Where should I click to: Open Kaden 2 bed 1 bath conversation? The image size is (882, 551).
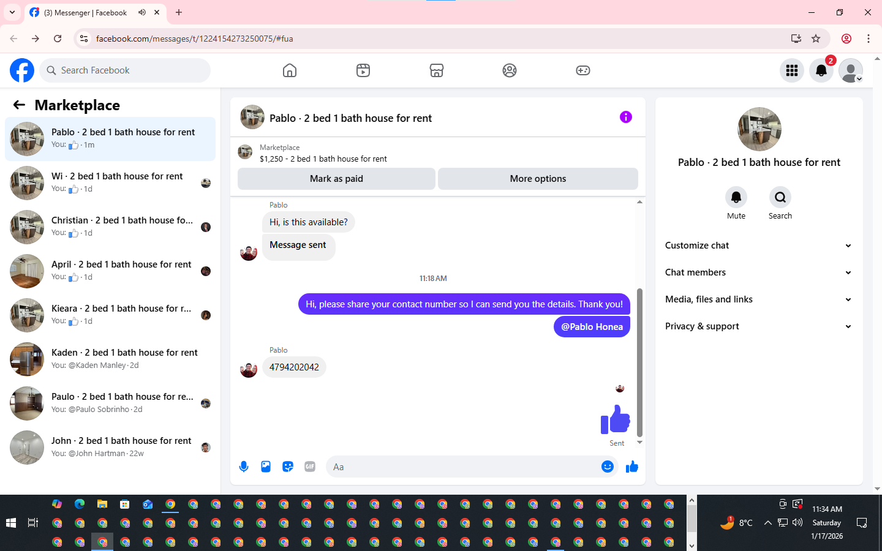[110, 359]
